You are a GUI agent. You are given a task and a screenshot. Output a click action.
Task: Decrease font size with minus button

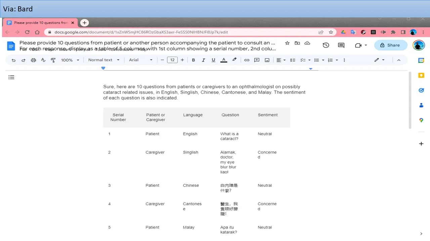pos(162,60)
